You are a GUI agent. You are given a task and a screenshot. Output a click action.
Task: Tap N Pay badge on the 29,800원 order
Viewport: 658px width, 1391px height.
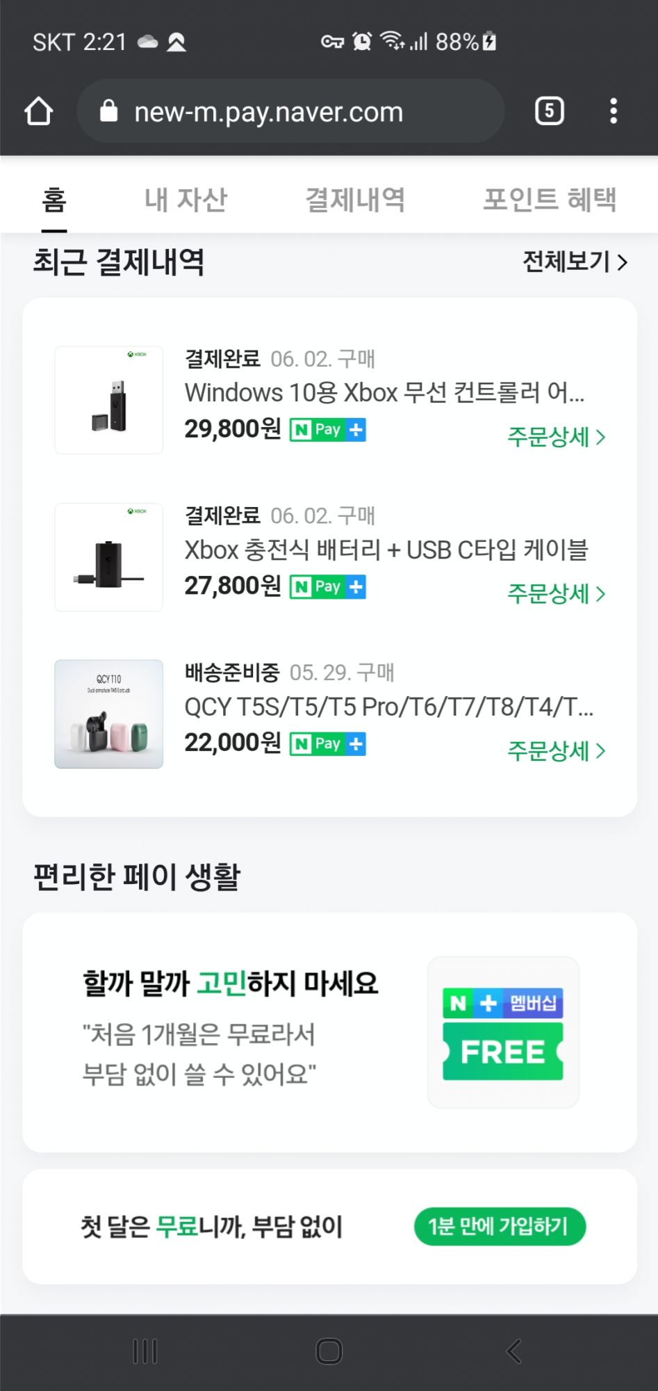coord(328,430)
